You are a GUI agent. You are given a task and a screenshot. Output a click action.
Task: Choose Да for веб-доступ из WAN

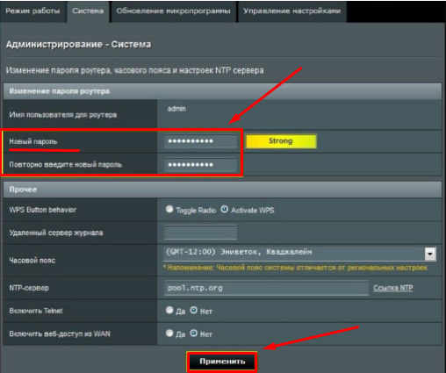(x=169, y=333)
